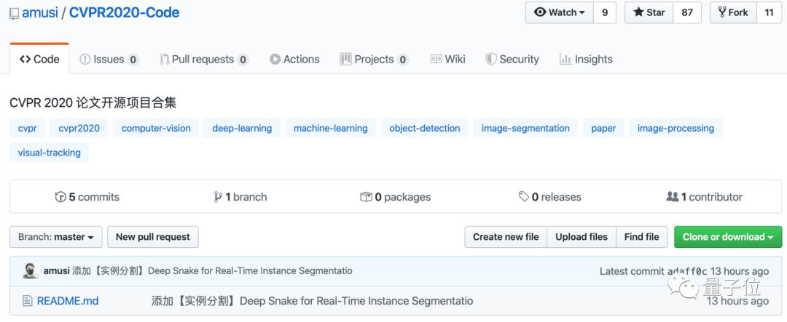Image resolution: width=787 pixels, height=322 pixels.
Task: Click the packages box icon
Action: pyautogui.click(x=366, y=197)
